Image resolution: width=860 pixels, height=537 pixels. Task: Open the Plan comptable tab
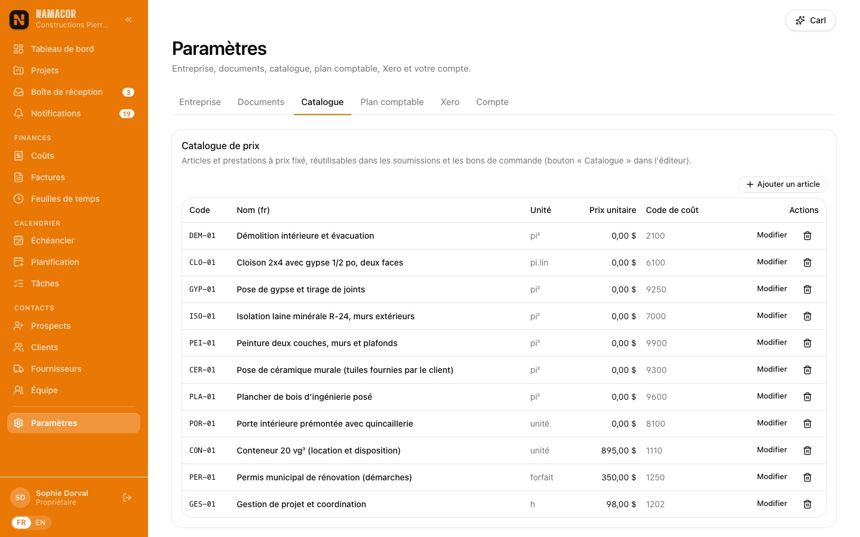click(x=392, y=102)
